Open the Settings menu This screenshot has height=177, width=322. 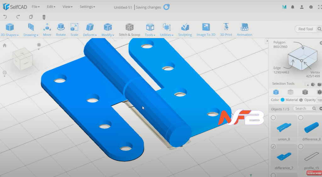[x=87, y=7]
